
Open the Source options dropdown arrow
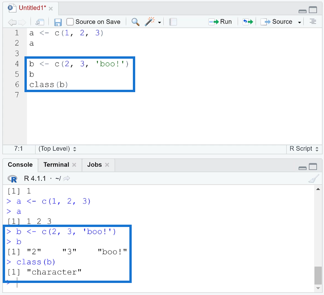point(300,22)
